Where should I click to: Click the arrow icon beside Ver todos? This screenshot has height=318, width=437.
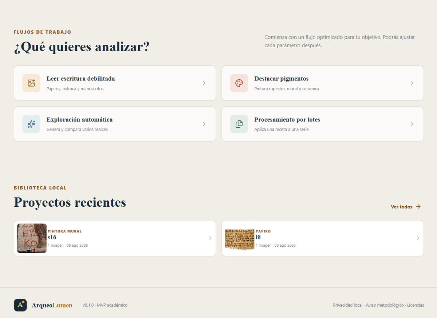(x=418, y=207)
